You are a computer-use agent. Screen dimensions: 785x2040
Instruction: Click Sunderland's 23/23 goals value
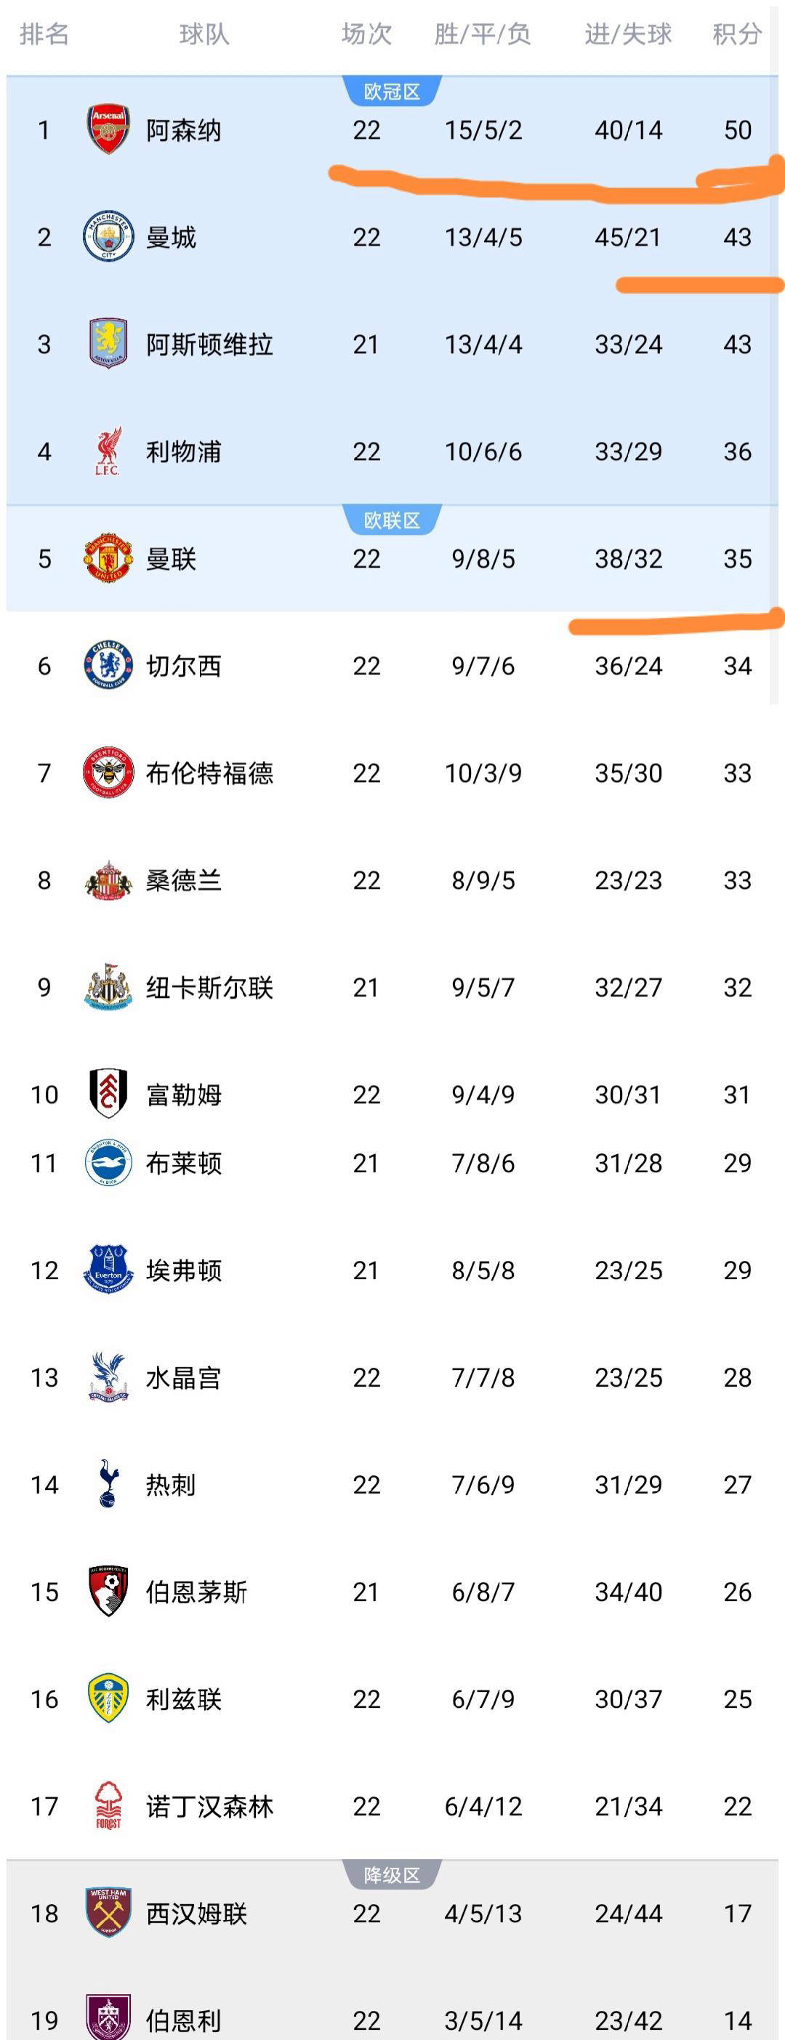tap(628, 880)
